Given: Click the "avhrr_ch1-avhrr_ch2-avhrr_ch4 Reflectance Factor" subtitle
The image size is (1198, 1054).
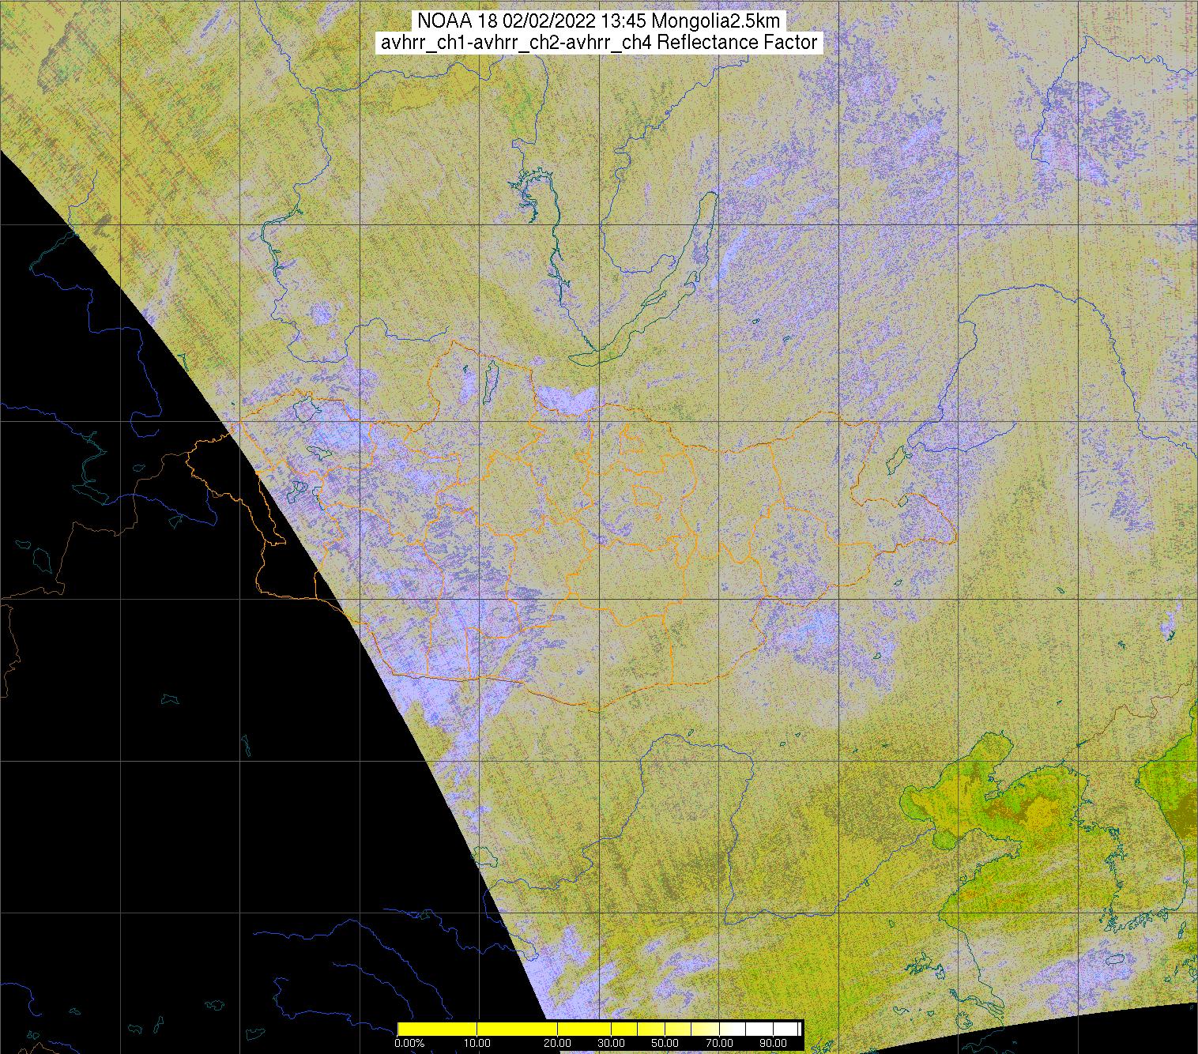Looking at the screenshot, I should point(599,43).
